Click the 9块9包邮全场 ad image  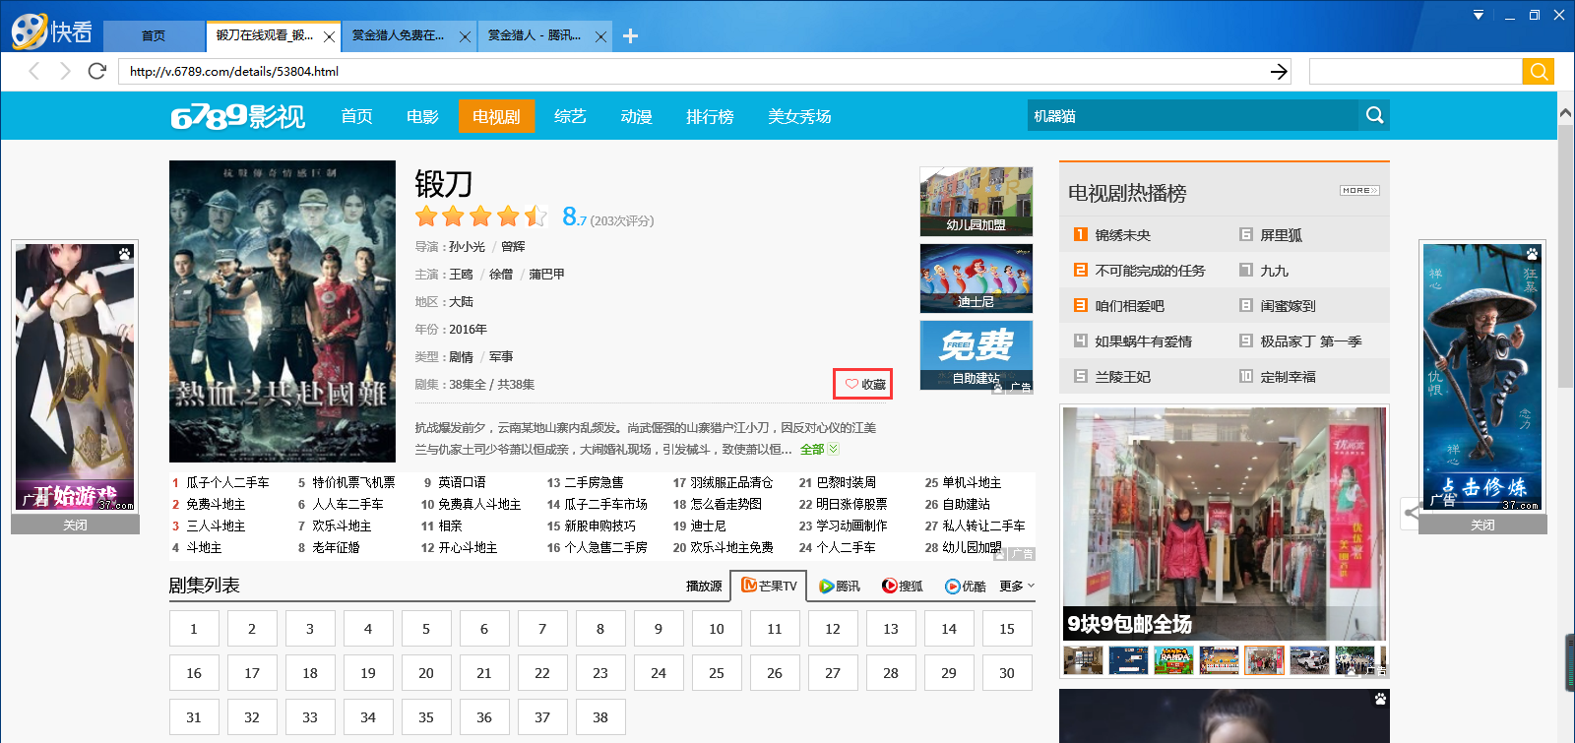coord(1224,524)
